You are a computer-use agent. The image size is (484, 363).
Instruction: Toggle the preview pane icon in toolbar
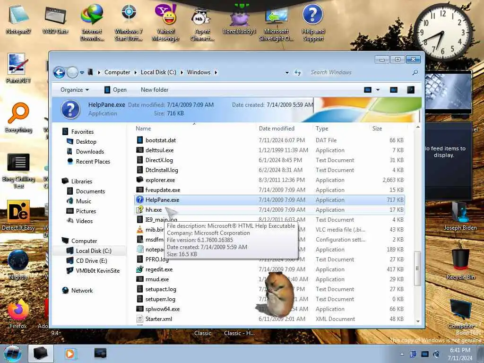tap(394, 90)
